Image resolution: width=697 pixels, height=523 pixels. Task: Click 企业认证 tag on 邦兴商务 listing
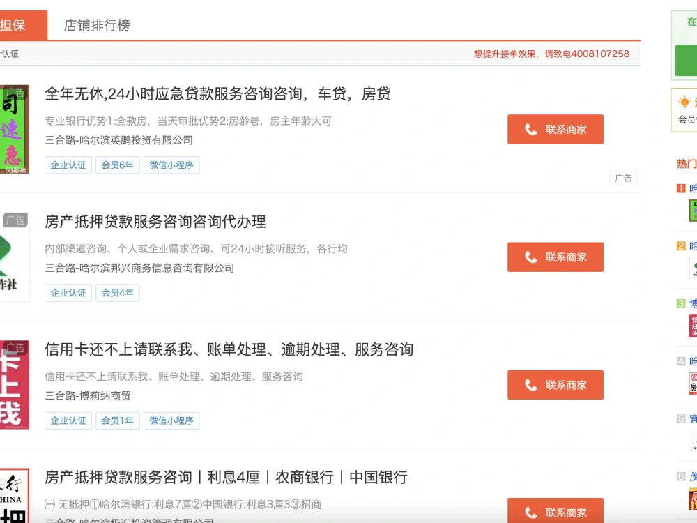[x=68, y=293]
